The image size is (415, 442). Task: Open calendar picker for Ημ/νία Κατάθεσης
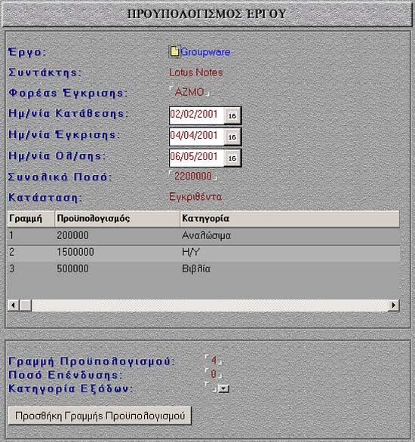(232, 115)
